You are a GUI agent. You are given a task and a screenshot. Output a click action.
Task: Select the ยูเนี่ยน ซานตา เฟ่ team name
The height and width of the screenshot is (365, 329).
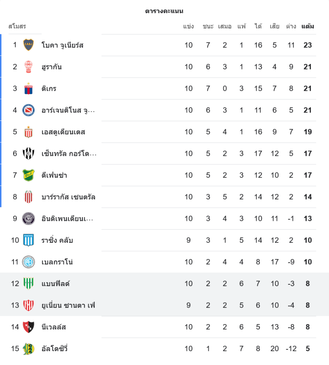click(x=68, y=306)
